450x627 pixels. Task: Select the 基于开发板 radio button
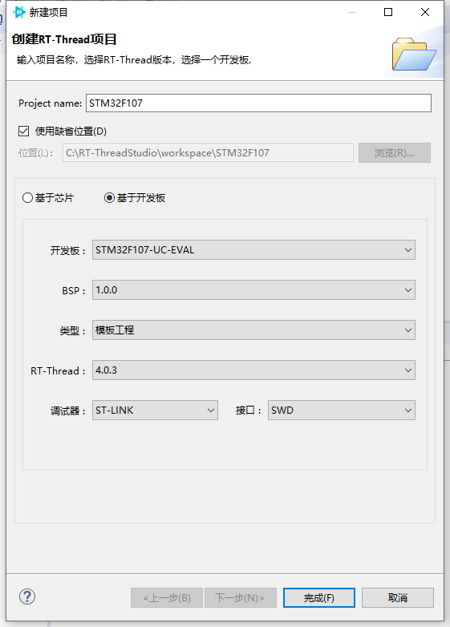109,197
